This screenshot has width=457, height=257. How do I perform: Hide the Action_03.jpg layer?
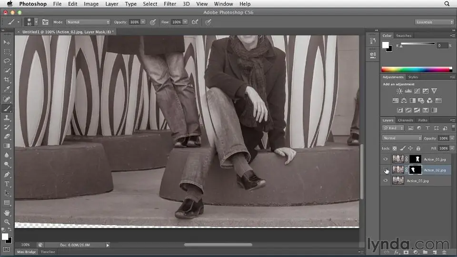click(386, 181)
